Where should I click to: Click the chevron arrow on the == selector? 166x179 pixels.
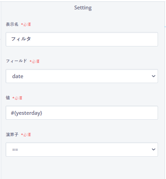(x=153, y=149)
